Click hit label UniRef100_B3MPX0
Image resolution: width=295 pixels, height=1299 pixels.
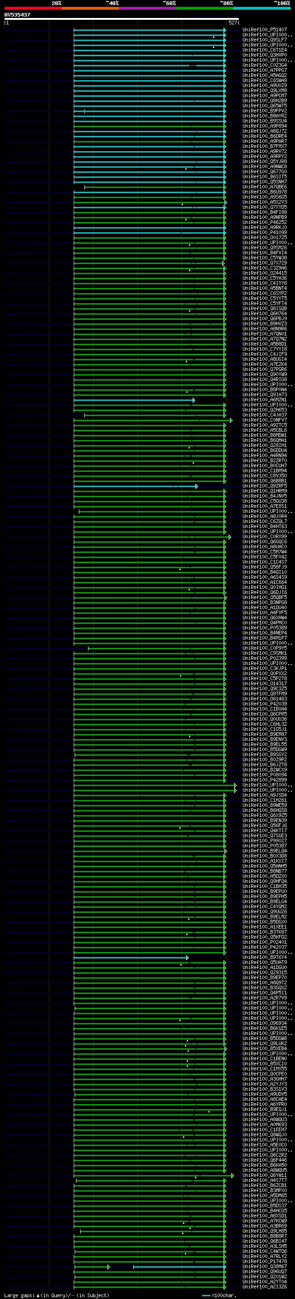(x=265, y=1191)
